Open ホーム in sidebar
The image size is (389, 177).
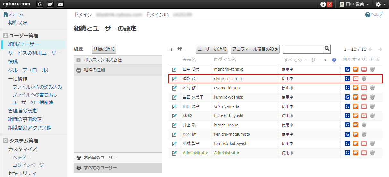(x=13, y=14)
